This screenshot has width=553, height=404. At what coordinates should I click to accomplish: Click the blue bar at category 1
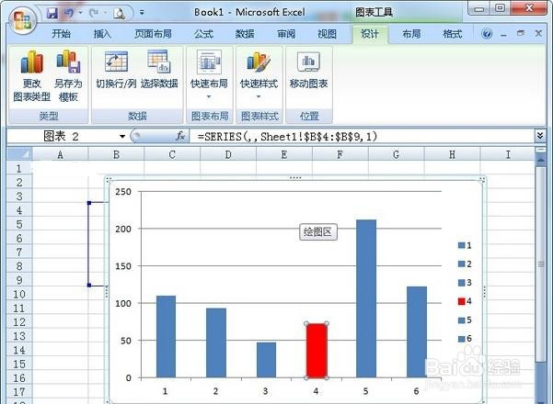(166, 337)
